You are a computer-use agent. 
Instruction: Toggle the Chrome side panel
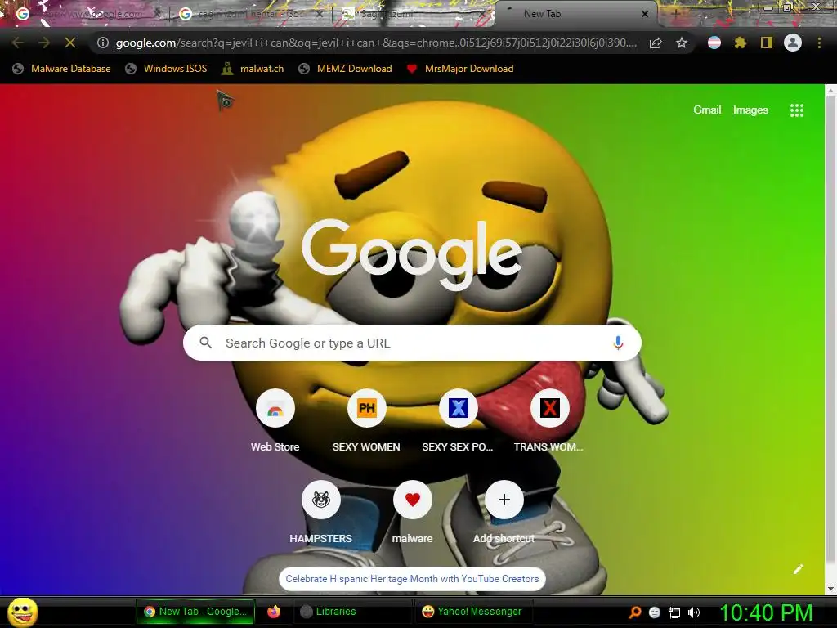click(767, 43)
